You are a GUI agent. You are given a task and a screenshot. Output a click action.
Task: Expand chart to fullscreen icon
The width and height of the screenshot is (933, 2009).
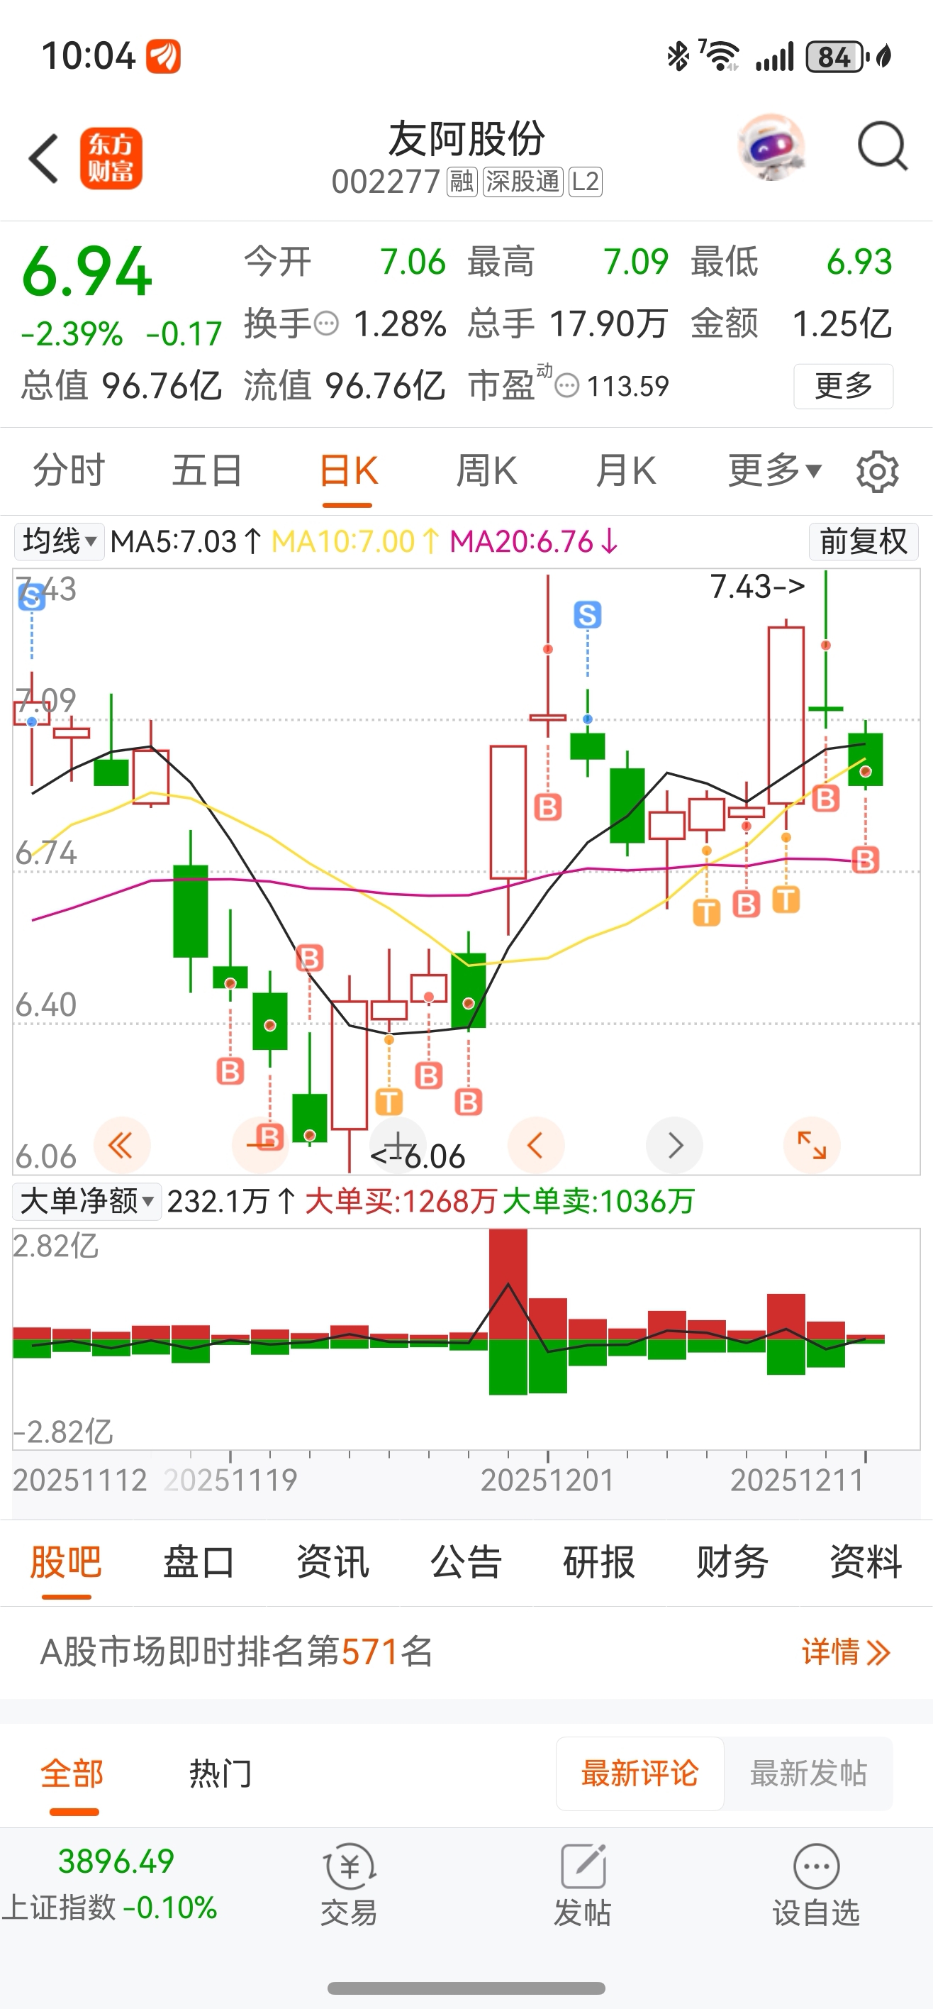pos(811,1146)
